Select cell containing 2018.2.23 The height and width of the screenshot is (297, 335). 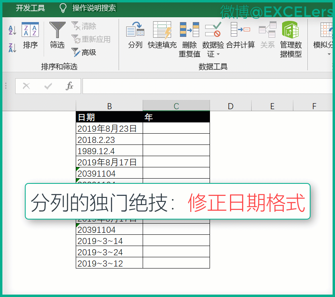(109, 140)
